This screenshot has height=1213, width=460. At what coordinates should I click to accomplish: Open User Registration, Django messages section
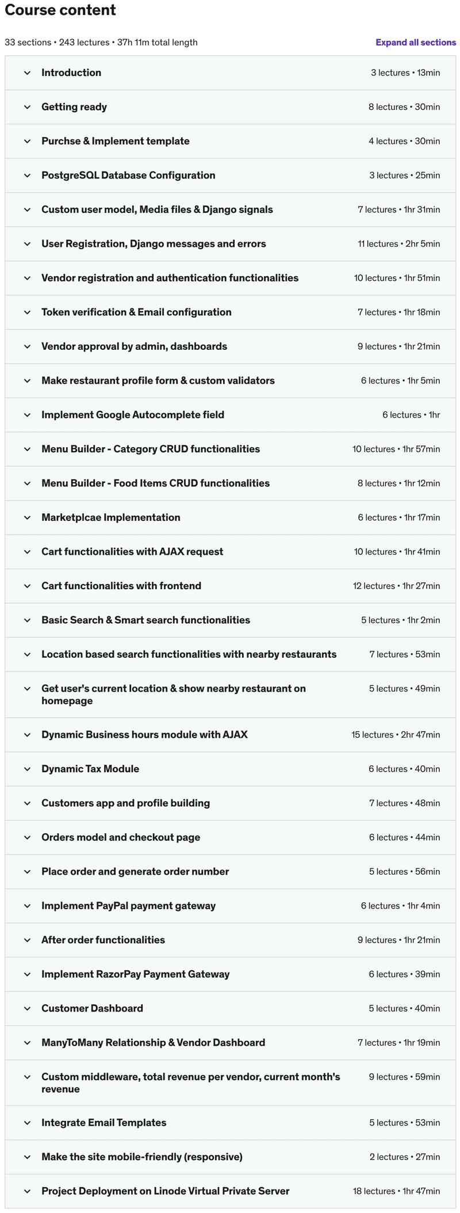coord(154,244)
